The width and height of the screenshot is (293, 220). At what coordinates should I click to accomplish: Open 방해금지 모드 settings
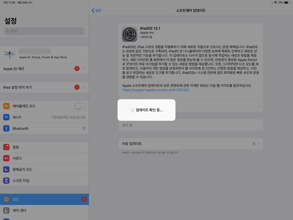click(x=44, y=170)
